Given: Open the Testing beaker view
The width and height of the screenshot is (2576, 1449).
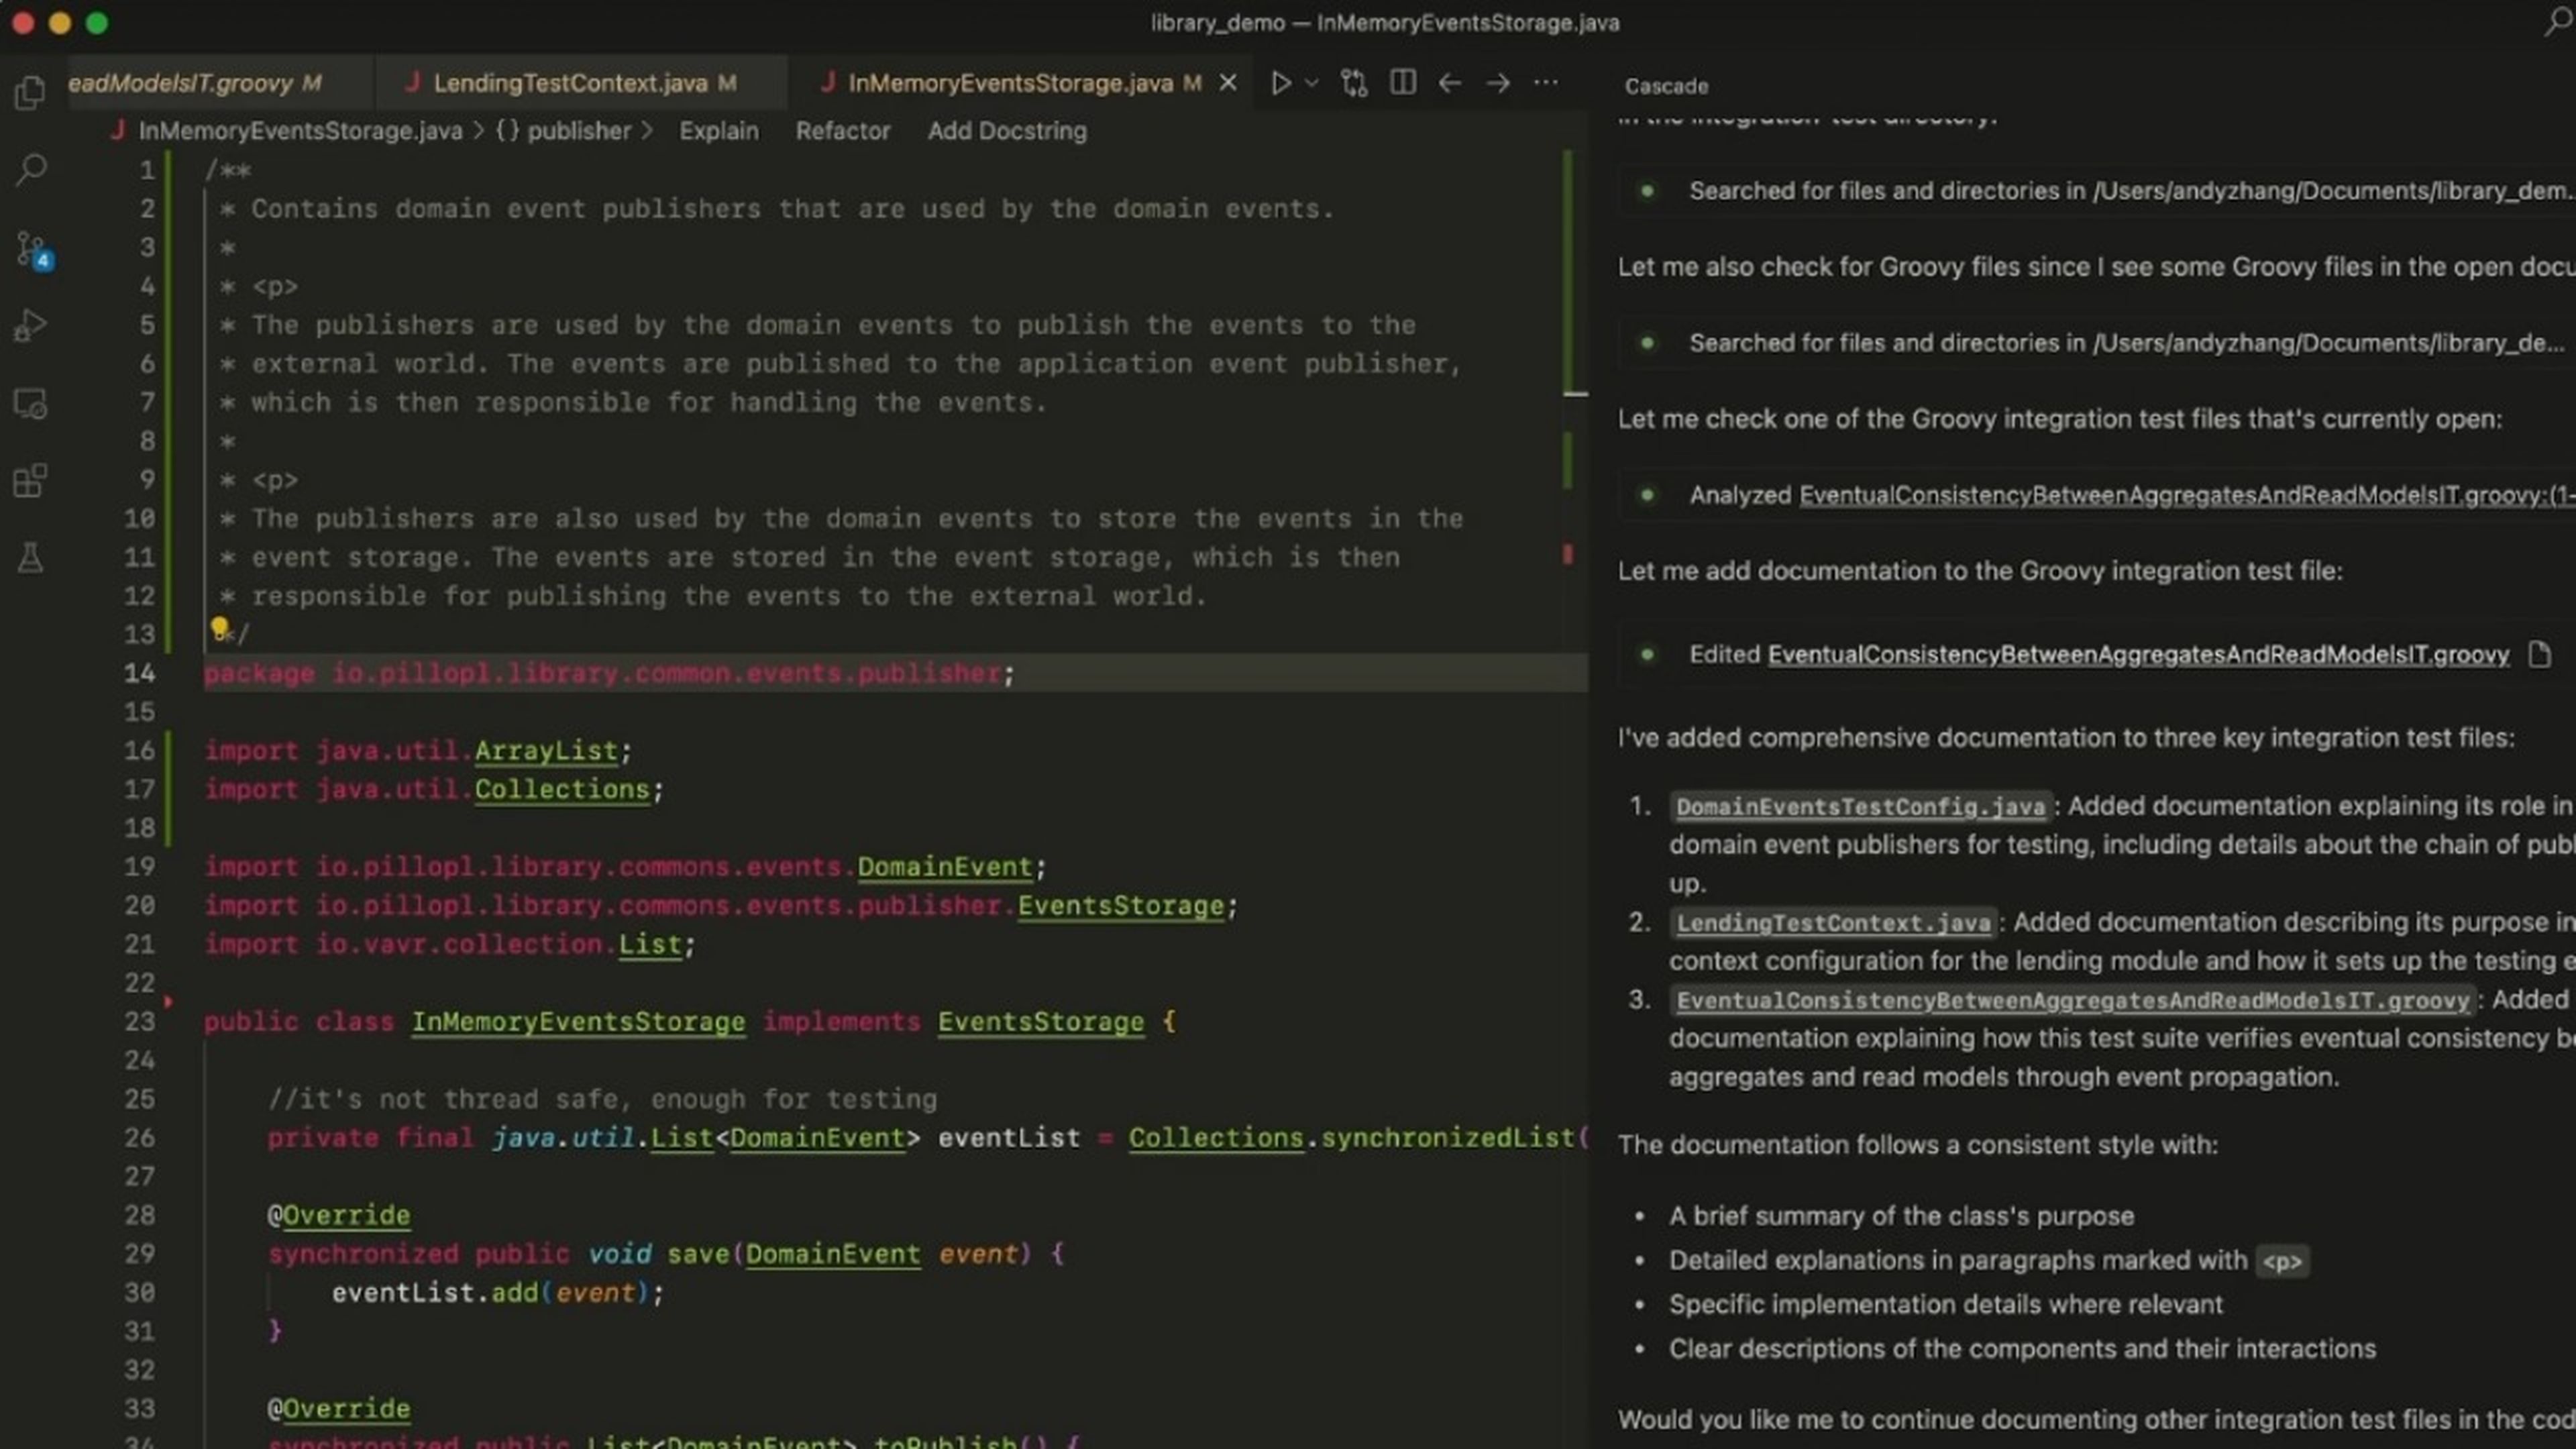Looking at the screenshot, I should click(30, 558).
